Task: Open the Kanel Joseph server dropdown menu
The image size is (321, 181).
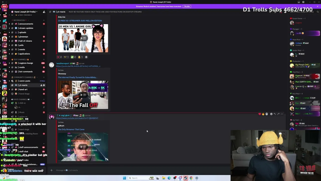Action: click(26, 12)
